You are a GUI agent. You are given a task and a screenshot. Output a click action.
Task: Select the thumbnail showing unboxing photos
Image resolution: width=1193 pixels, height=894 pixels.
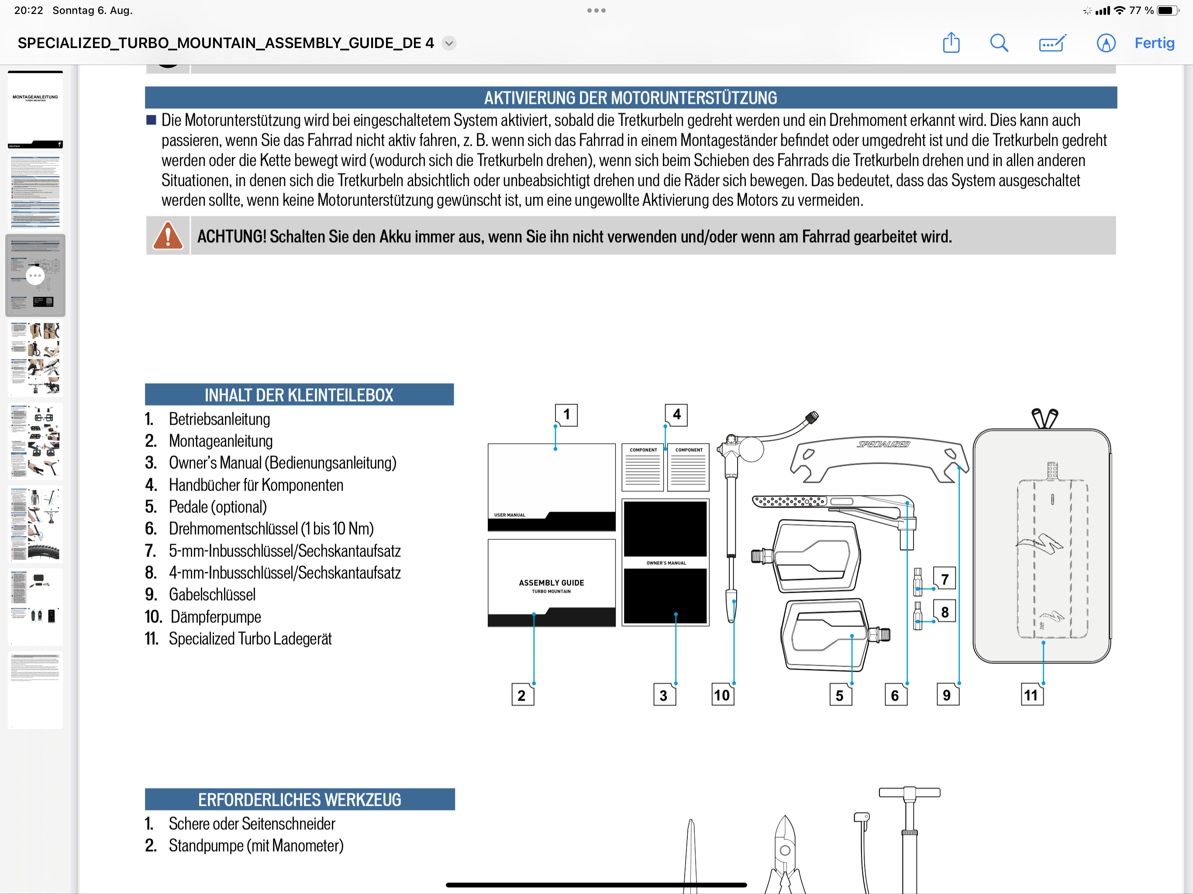[x=35, y=358]
